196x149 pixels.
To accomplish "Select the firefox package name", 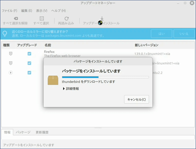I will (x=49, y=52).
